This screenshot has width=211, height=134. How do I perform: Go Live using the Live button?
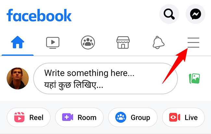183,117
